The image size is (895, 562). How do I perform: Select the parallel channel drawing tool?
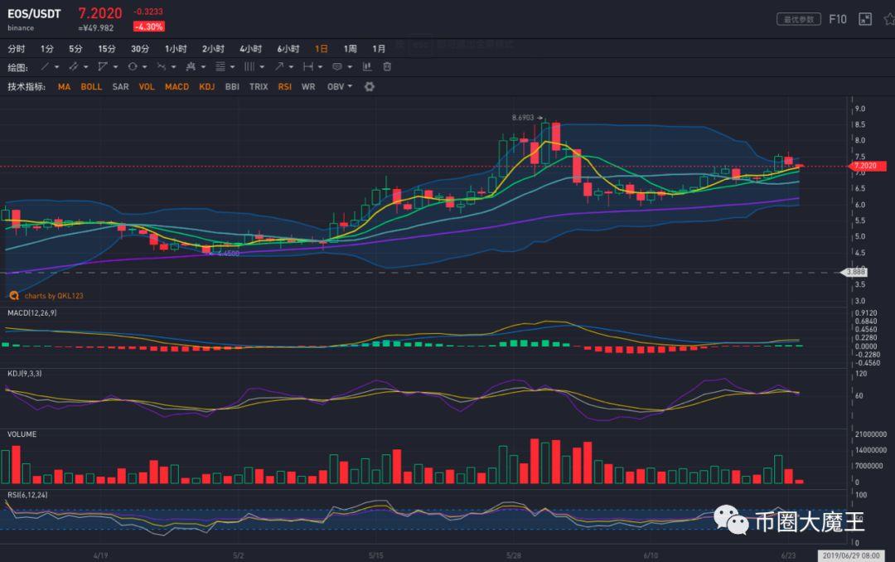click(74, 67)
